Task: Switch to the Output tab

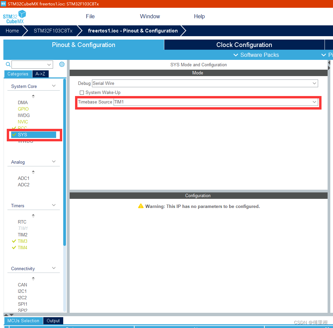Action: [x=53, y=321]
